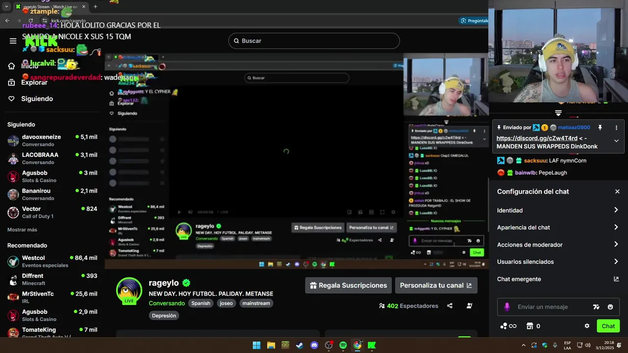The height and width of the screenshot is (353, 628).
Task: Open the pinned discord.gg link
Action: [537, 138]
